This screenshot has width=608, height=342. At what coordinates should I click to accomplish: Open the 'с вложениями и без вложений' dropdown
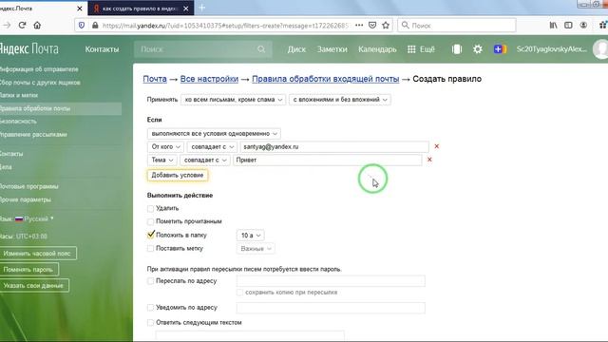[x=340, y=100]
